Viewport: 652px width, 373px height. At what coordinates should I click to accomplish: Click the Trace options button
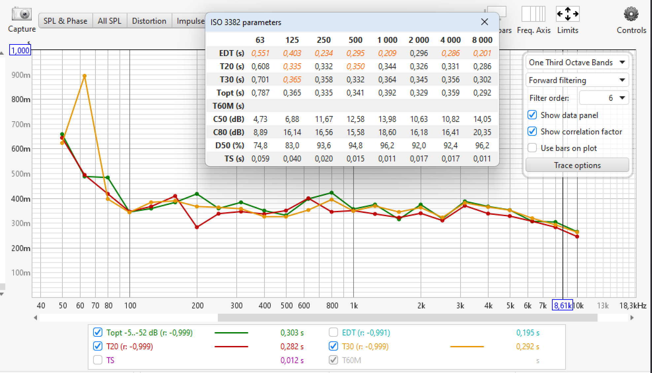point(577,165)
